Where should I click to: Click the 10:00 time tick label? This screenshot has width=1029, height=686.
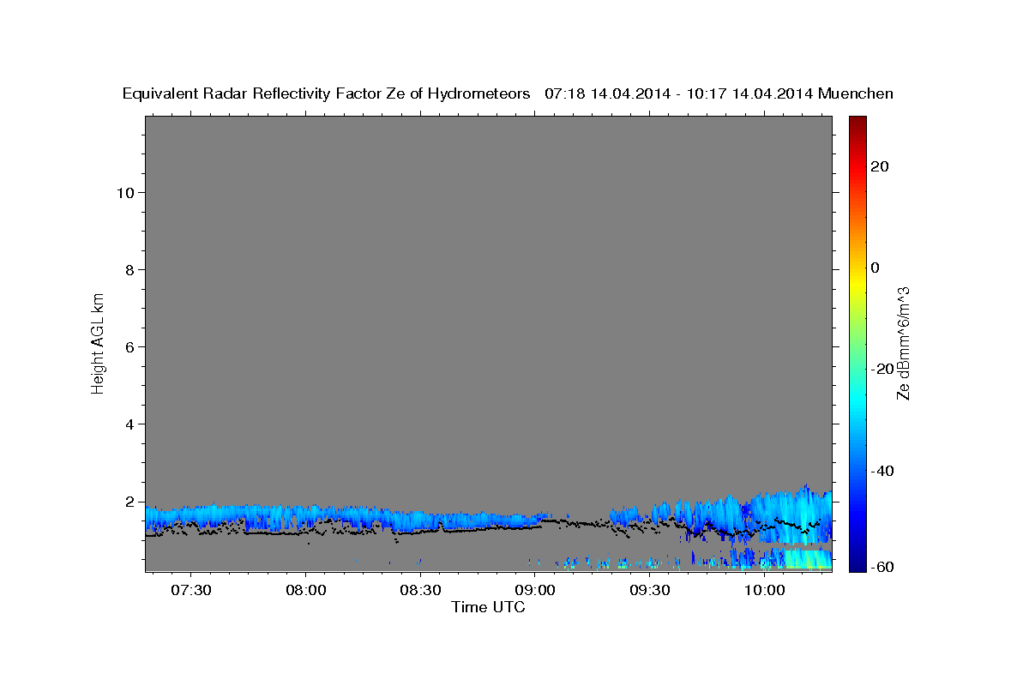764,591
